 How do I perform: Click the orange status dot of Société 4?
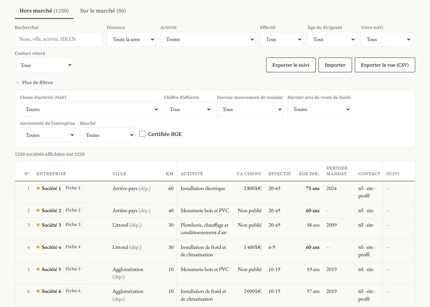click(x=38, y=247)
